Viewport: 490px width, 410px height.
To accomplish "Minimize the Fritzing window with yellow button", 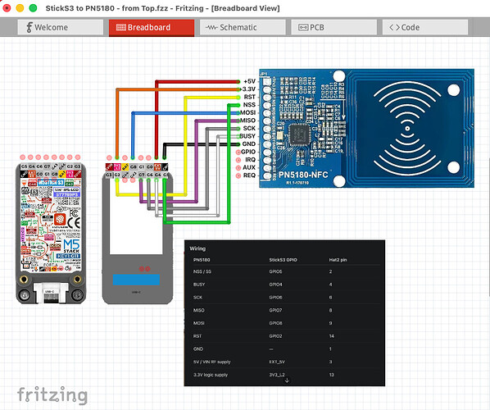I will click(x=20, y=8).
